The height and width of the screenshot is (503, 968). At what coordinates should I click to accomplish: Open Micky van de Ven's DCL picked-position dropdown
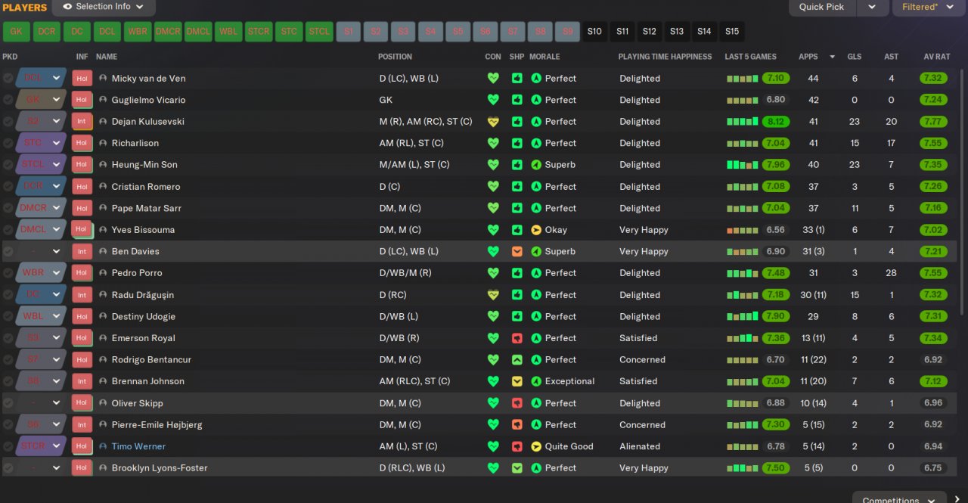[41, 78]
